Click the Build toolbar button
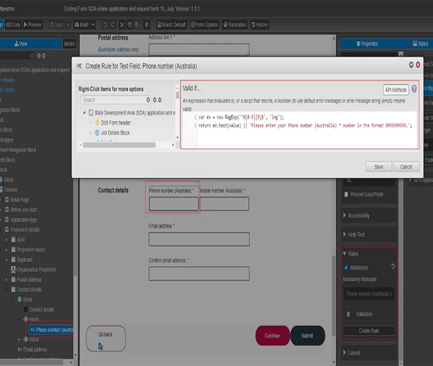Image resolution: width=433 pixels, height=366 pixels. click(x=81, y=25)
